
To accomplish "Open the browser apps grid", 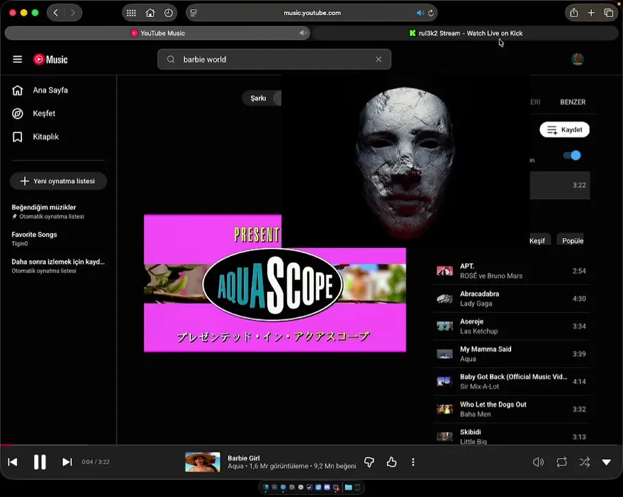I will [x=131, y=12].
